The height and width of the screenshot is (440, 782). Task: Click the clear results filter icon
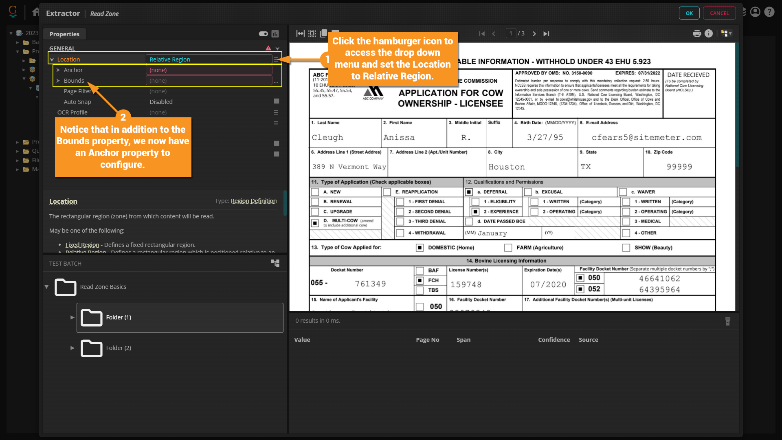click(728, 321)
